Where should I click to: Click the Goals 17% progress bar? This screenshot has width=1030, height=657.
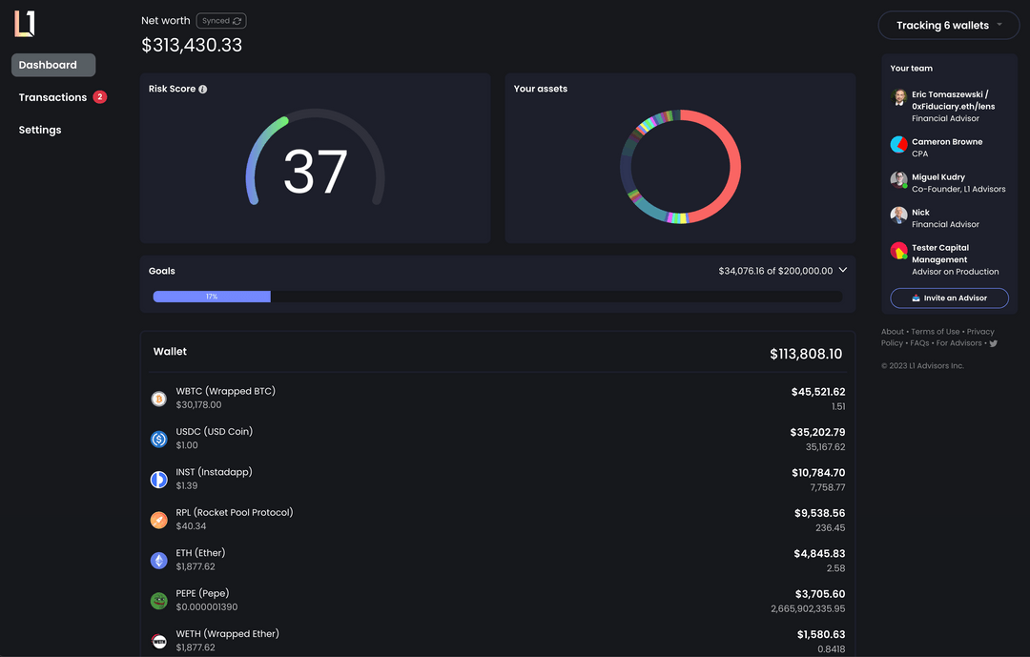coord(498,297)
